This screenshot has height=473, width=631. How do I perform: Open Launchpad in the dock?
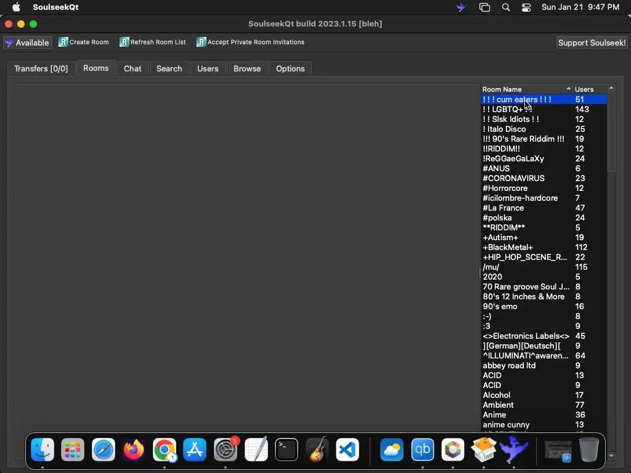73,449
